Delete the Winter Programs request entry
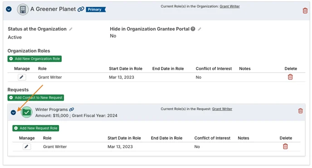Image resolution: width=312 pixels, height=168 pixels. click(x=300, y=111)
